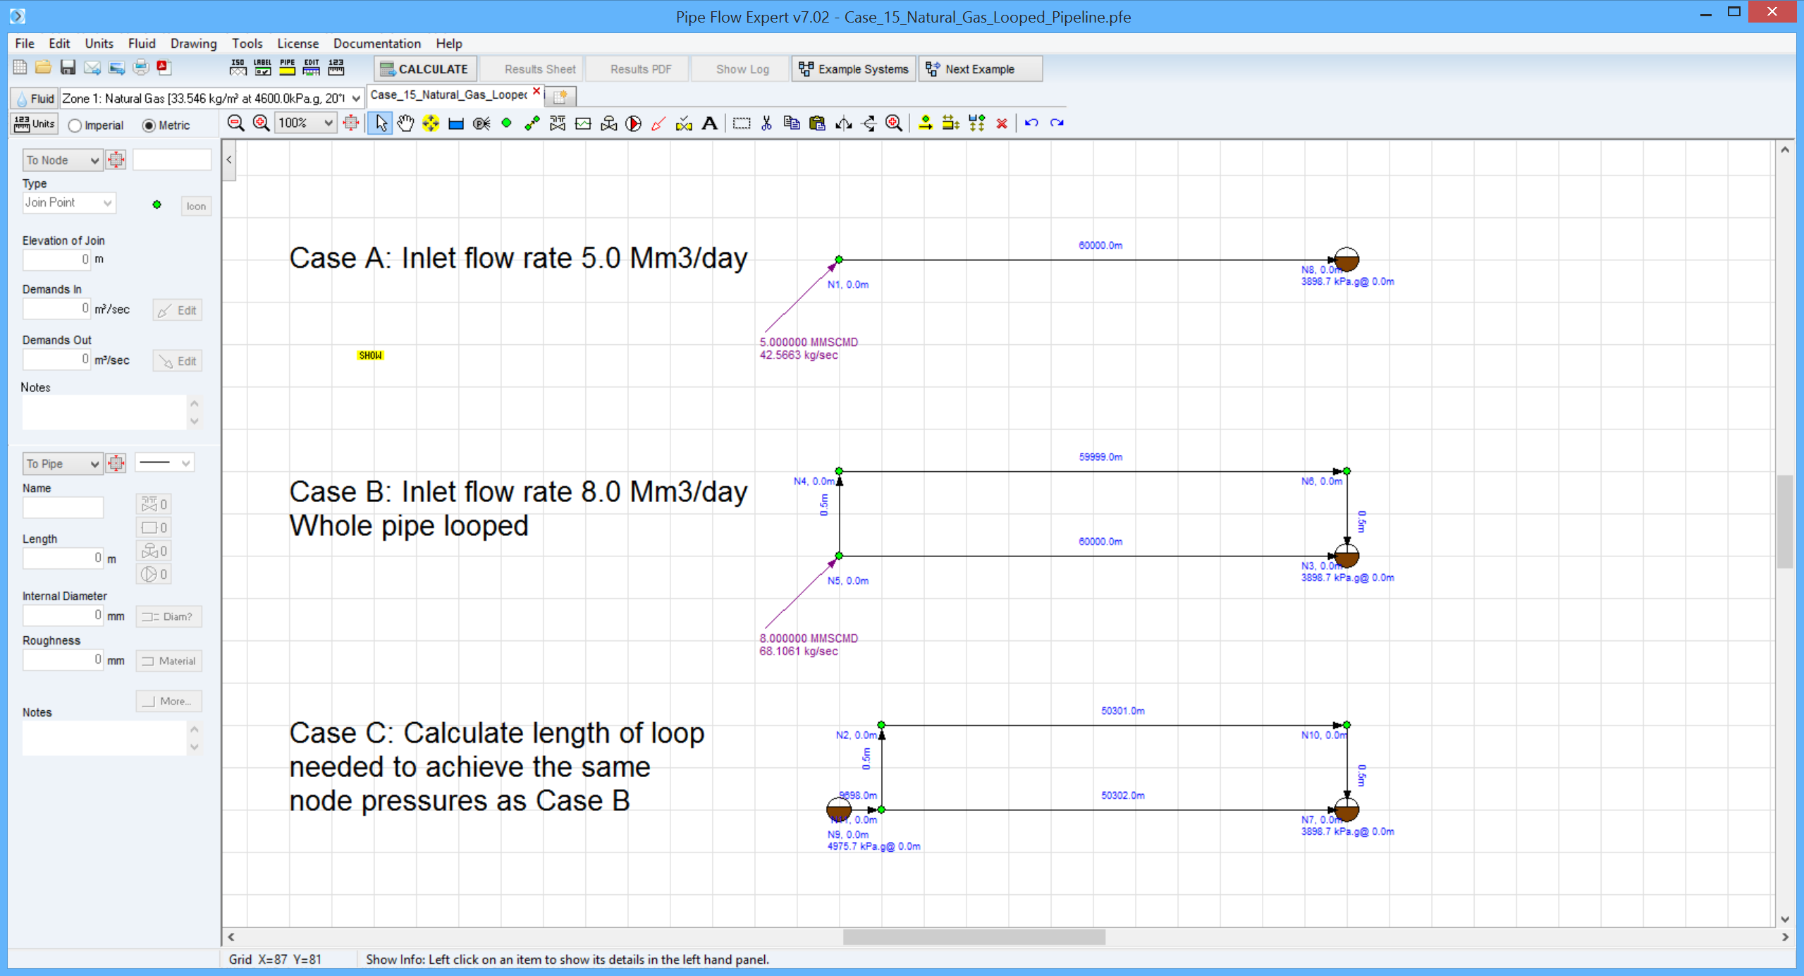Select the Metric units radio button
This screenshot has height=976, width=1804.
pos(149,126)
